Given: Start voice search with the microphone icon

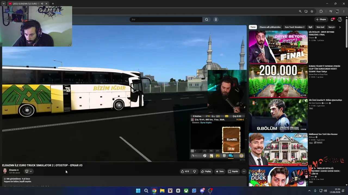Looking at the screenshot, I should tap(216, 19).
